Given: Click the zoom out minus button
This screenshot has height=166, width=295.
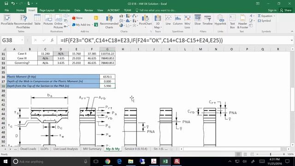Looking at the screenshot, I should 258,154.
